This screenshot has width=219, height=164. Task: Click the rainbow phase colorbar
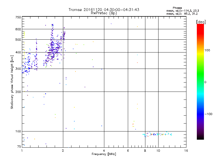[200, 81]
